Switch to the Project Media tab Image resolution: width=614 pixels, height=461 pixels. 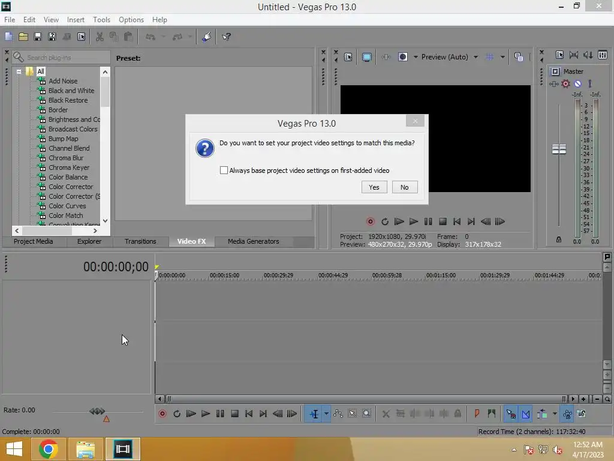click(34, 241)
